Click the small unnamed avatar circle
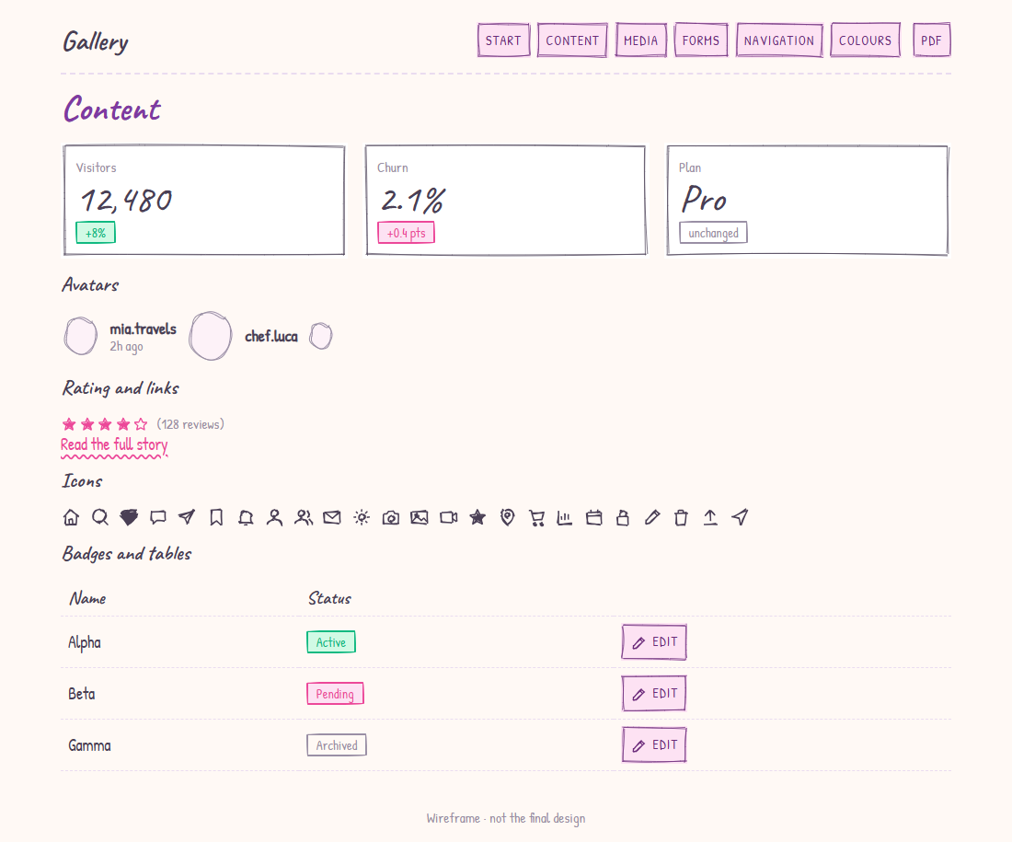Screen dimensions: 1012x842 point(321,336)
